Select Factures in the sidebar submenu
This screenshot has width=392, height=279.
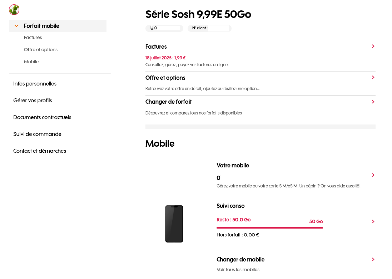33,38
